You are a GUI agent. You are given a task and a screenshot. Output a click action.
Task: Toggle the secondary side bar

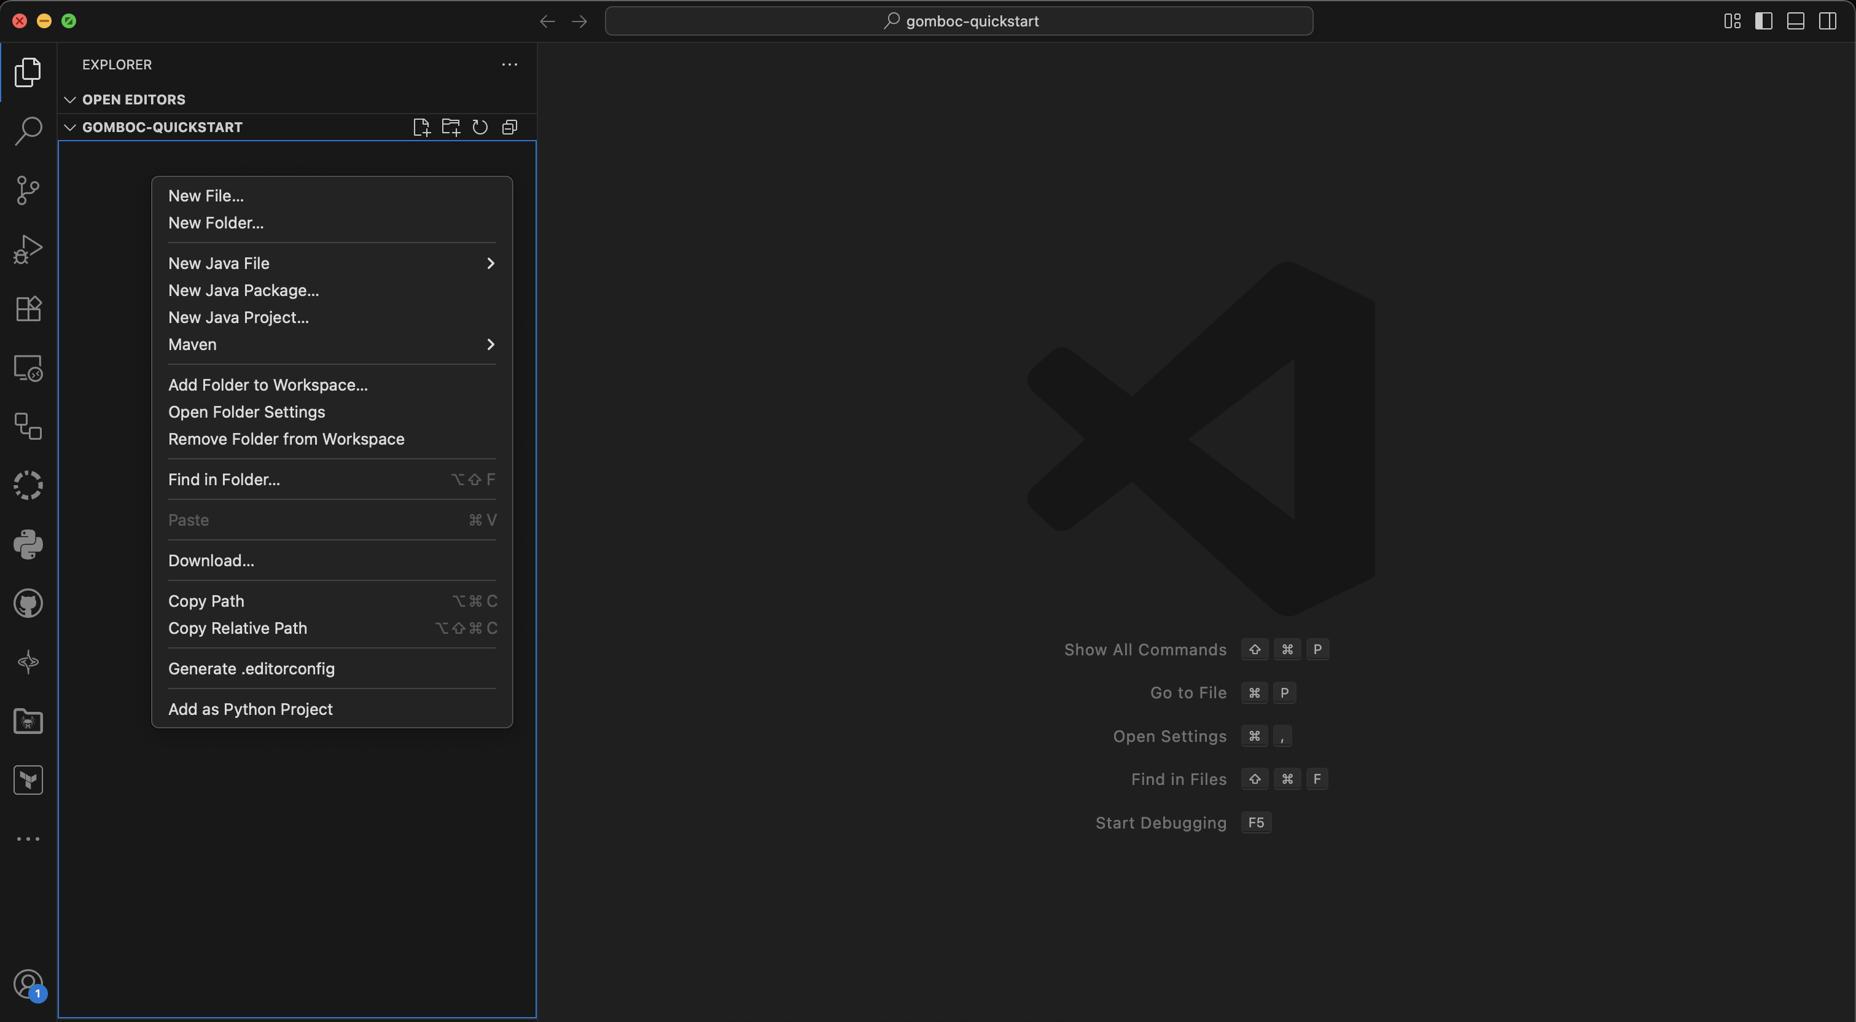point(1827,21)
